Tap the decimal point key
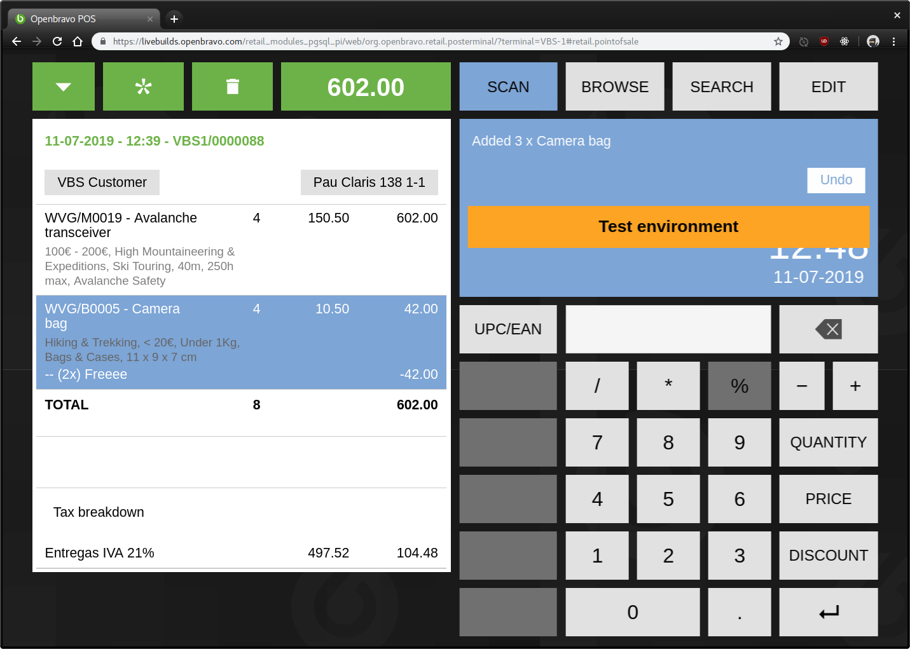 (x=740, y=612)
